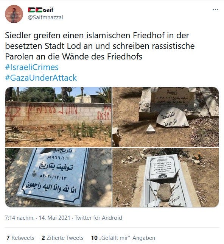The height and width of the screenshot is (244, 224).
Task: Click the retweet count number 7
Action: click(8, 238)
